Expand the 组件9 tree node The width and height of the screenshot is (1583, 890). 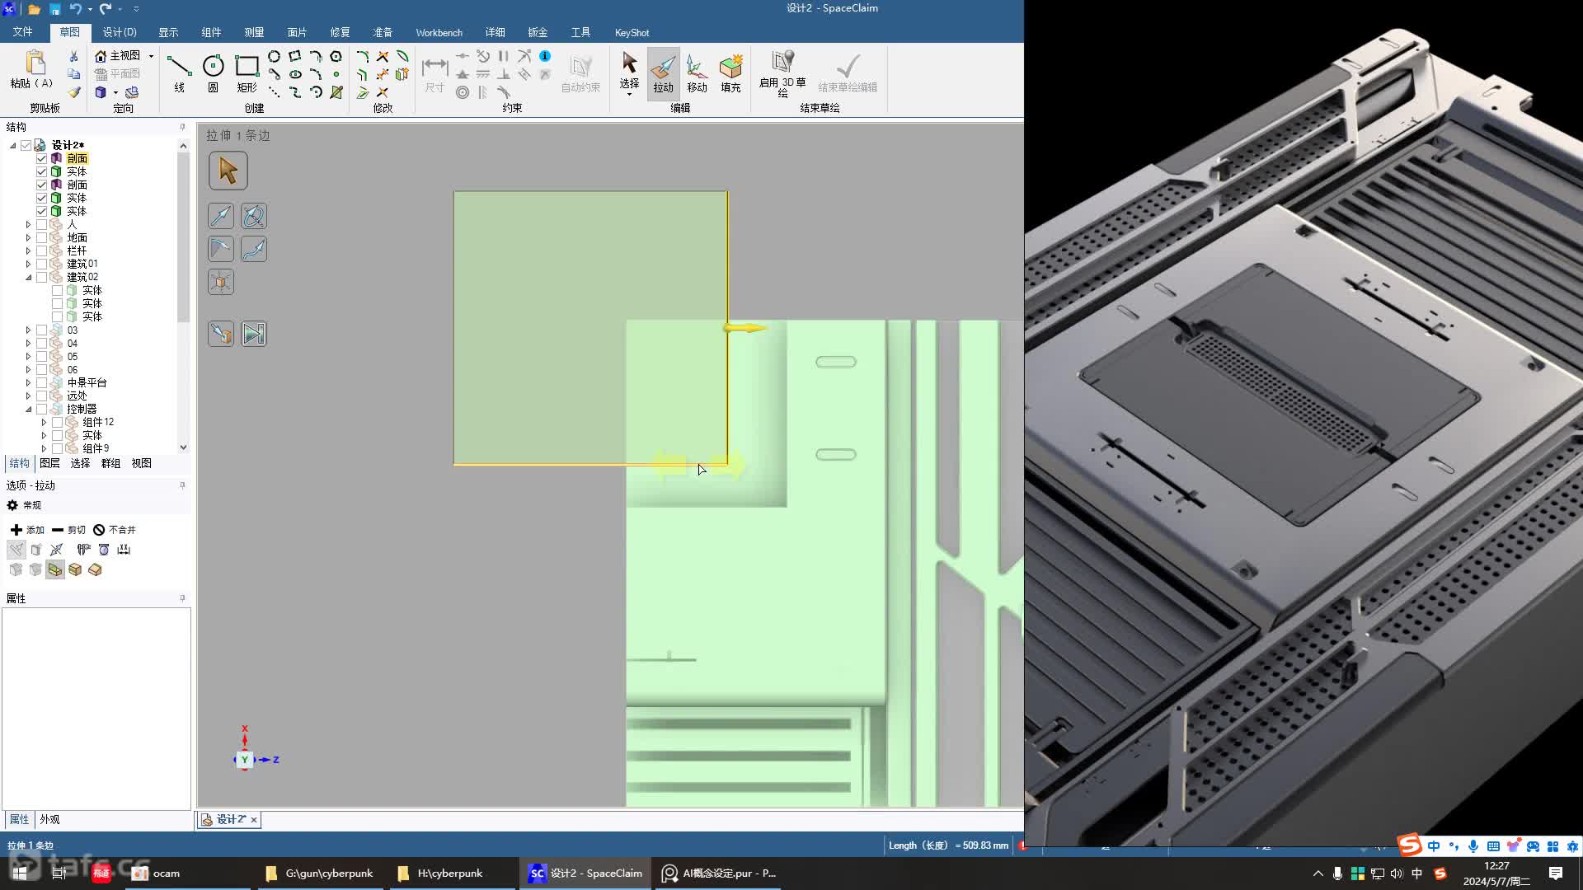44,448
